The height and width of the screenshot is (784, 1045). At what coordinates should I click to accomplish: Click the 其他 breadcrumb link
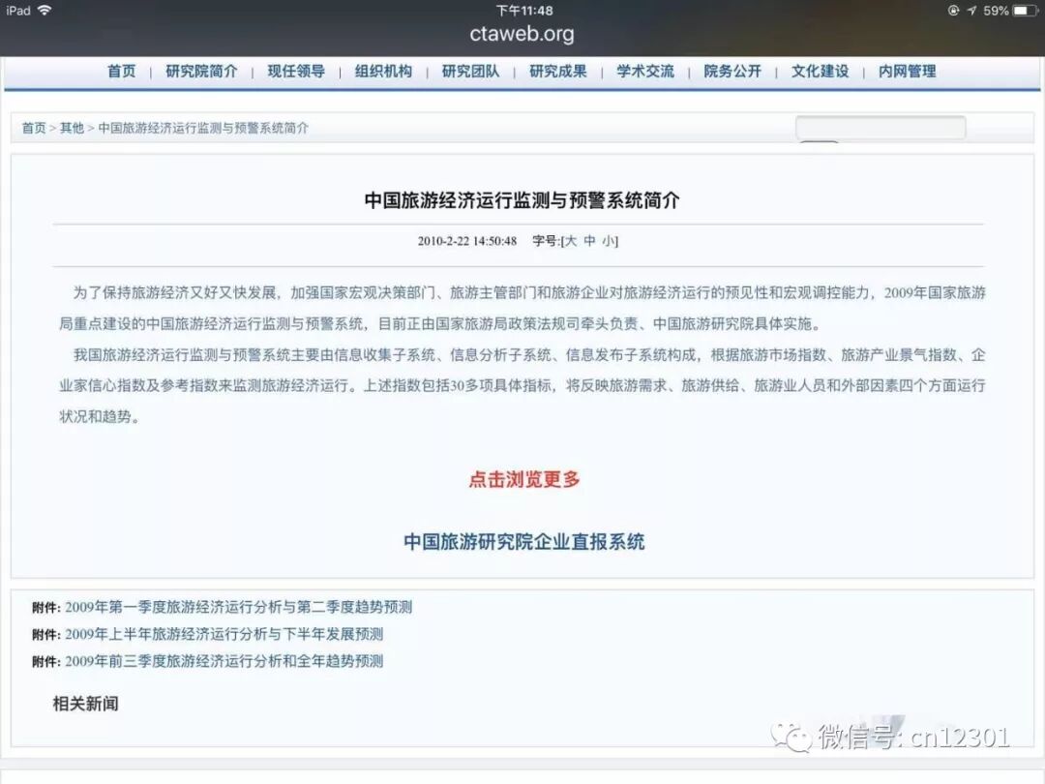[x=72, y=128]
